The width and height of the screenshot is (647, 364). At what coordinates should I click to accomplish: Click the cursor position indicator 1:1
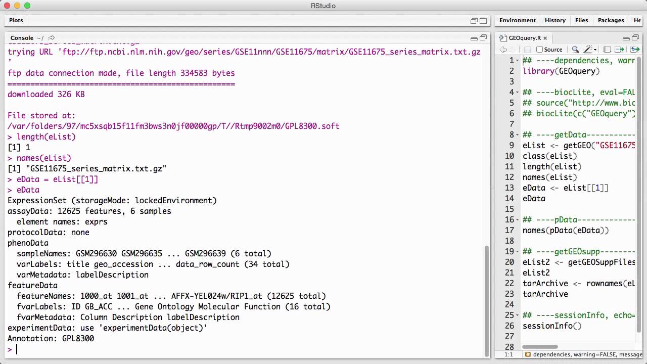coord(508,355)
